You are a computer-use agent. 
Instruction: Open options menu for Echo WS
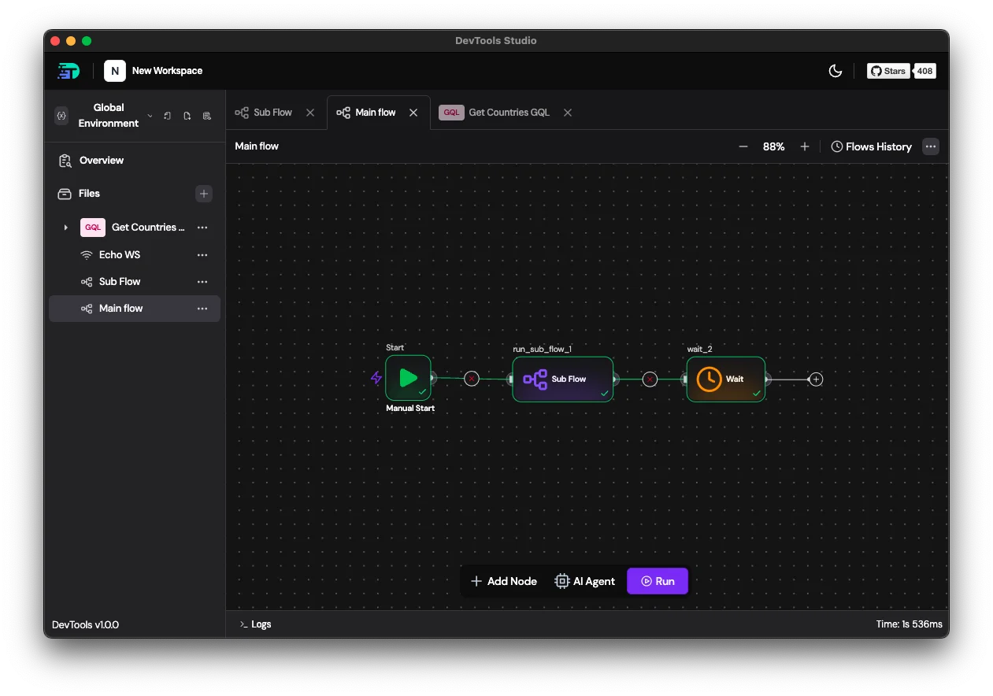(x=202, y=255)
